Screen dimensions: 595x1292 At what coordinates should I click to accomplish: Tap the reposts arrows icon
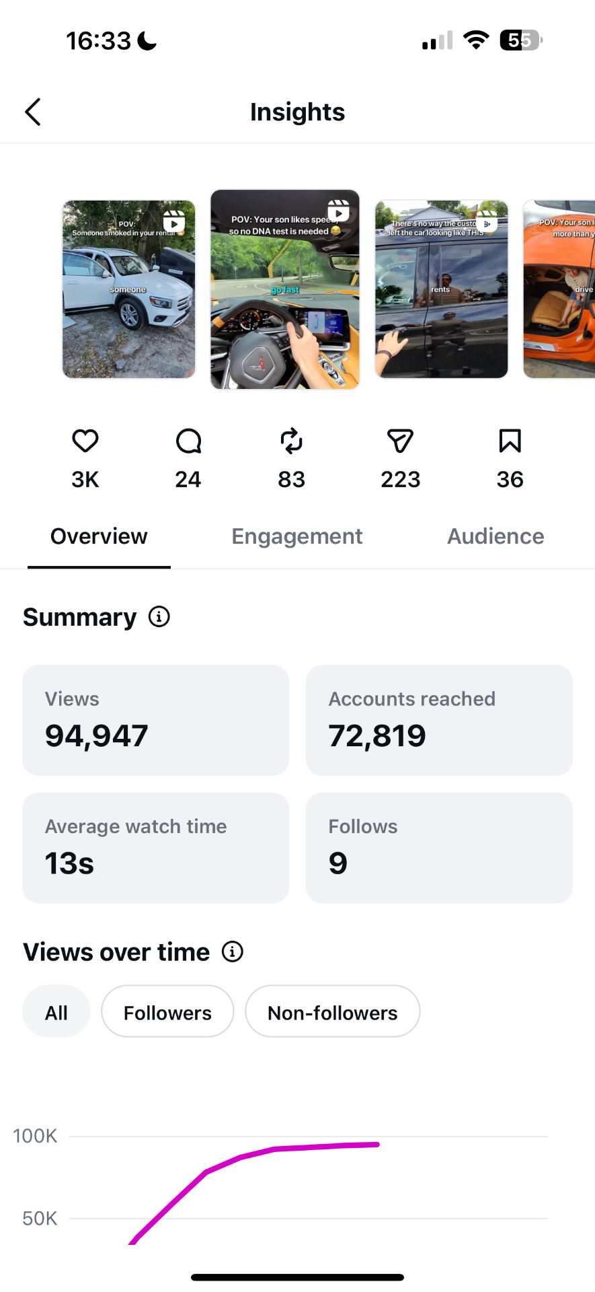click(x=291, y=441)
